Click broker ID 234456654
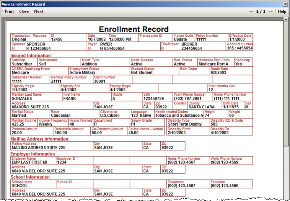The image size is (290, 201). 192,48
